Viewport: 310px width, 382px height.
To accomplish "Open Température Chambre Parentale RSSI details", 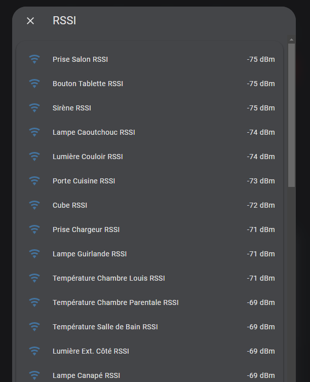I will coord(150,302).
